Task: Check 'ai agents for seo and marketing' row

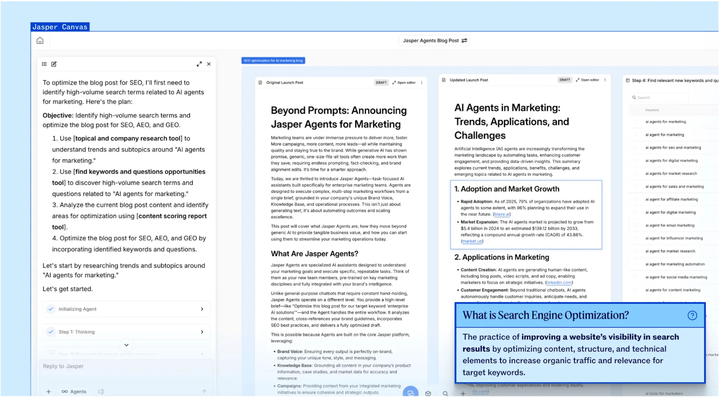Action: pos(635,147)
